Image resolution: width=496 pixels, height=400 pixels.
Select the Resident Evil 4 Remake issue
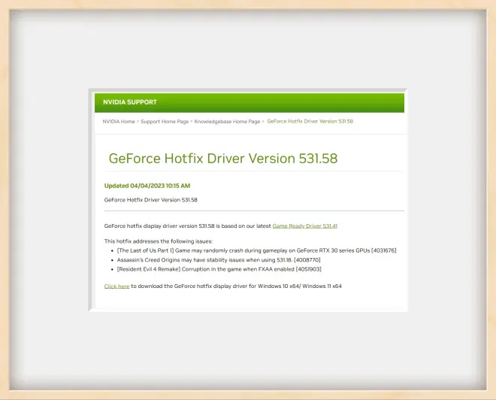click(x=203, y=268)
